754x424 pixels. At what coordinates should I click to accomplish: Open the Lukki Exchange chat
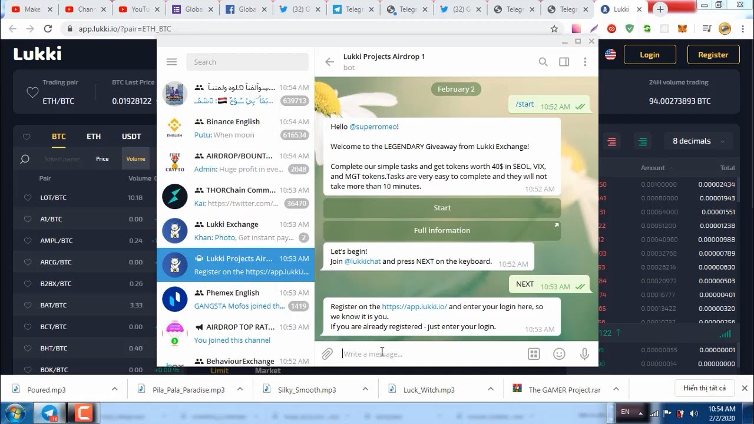point(236,230)
